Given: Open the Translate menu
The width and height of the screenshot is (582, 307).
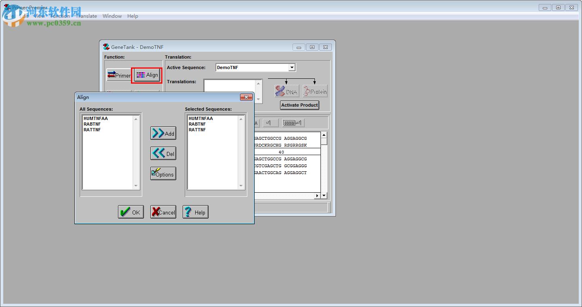Looking at the screenshot, I should pyautogui.click(x=86, y=16).
